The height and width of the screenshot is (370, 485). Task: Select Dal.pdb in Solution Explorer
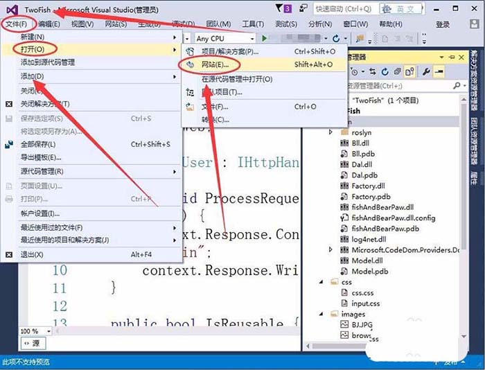tap(364, 175)
